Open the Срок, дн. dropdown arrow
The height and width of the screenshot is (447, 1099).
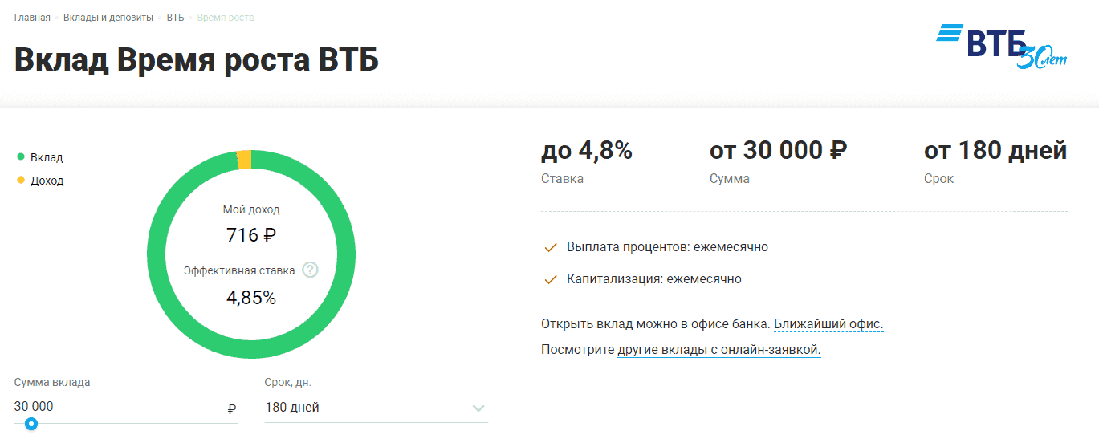coord(478,408)
